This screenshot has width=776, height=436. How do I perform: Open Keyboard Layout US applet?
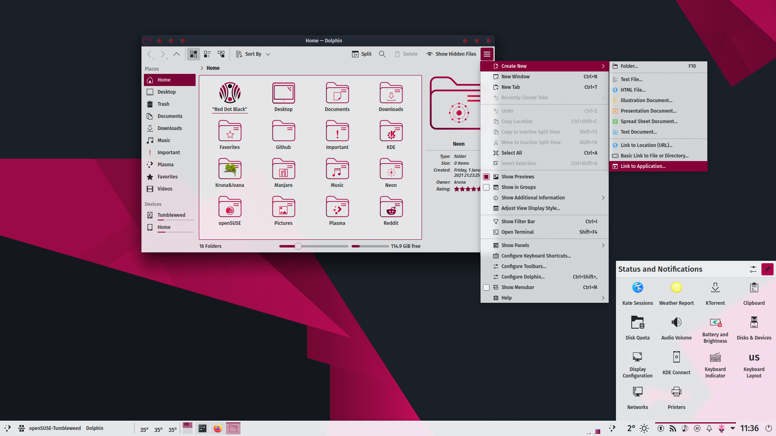(x=754, y=365)
